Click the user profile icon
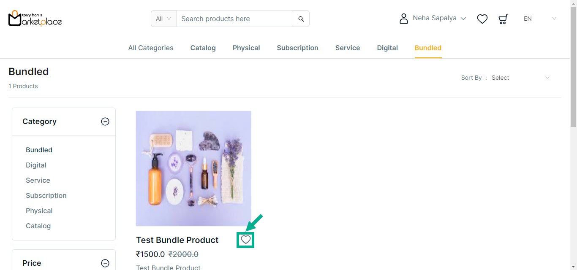 [404, 19]
